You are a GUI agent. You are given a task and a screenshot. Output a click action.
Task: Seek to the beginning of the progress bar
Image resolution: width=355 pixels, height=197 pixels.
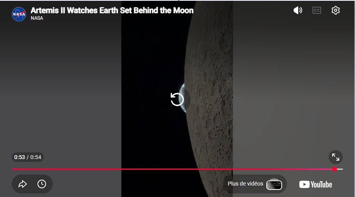click(12, 169)
